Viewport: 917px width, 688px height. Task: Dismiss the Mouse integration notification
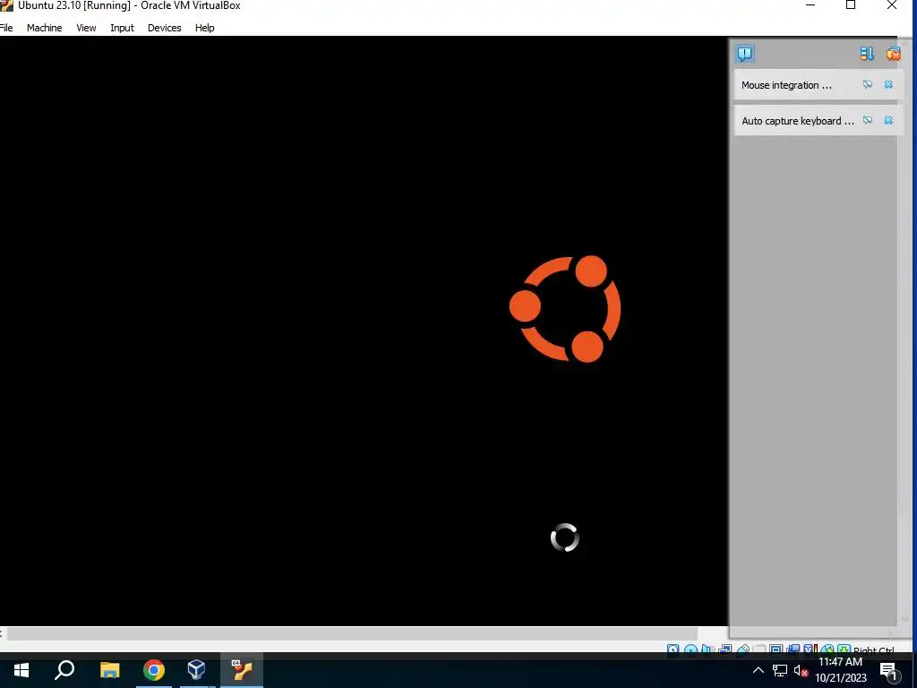[888, 85]
